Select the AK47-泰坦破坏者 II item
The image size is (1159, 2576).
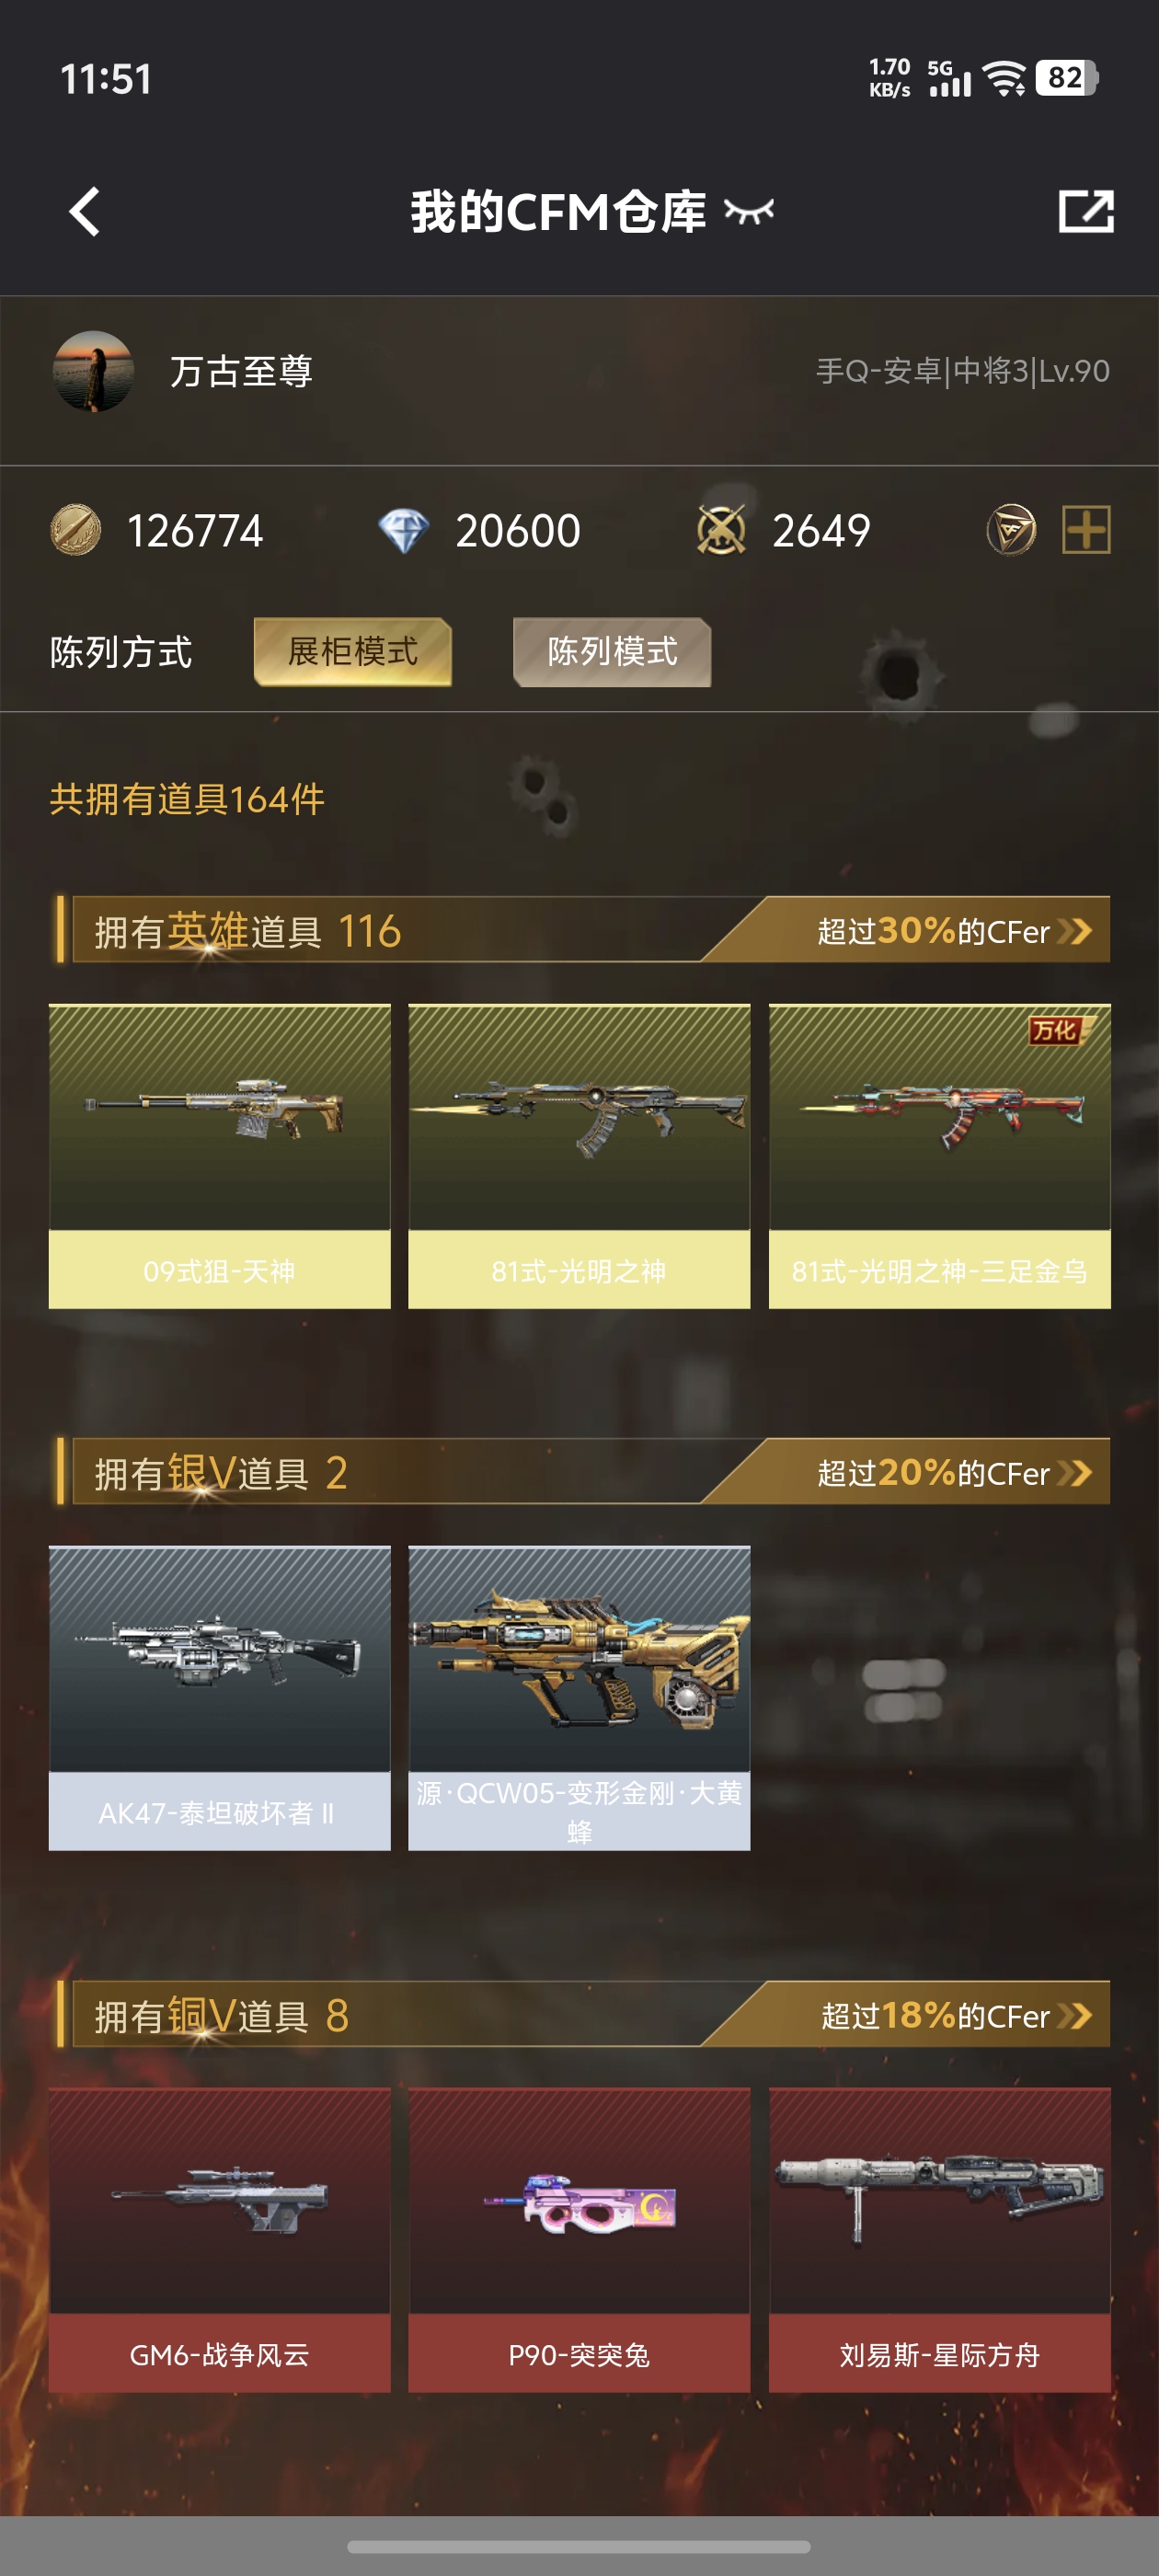tap(220, 1698)
